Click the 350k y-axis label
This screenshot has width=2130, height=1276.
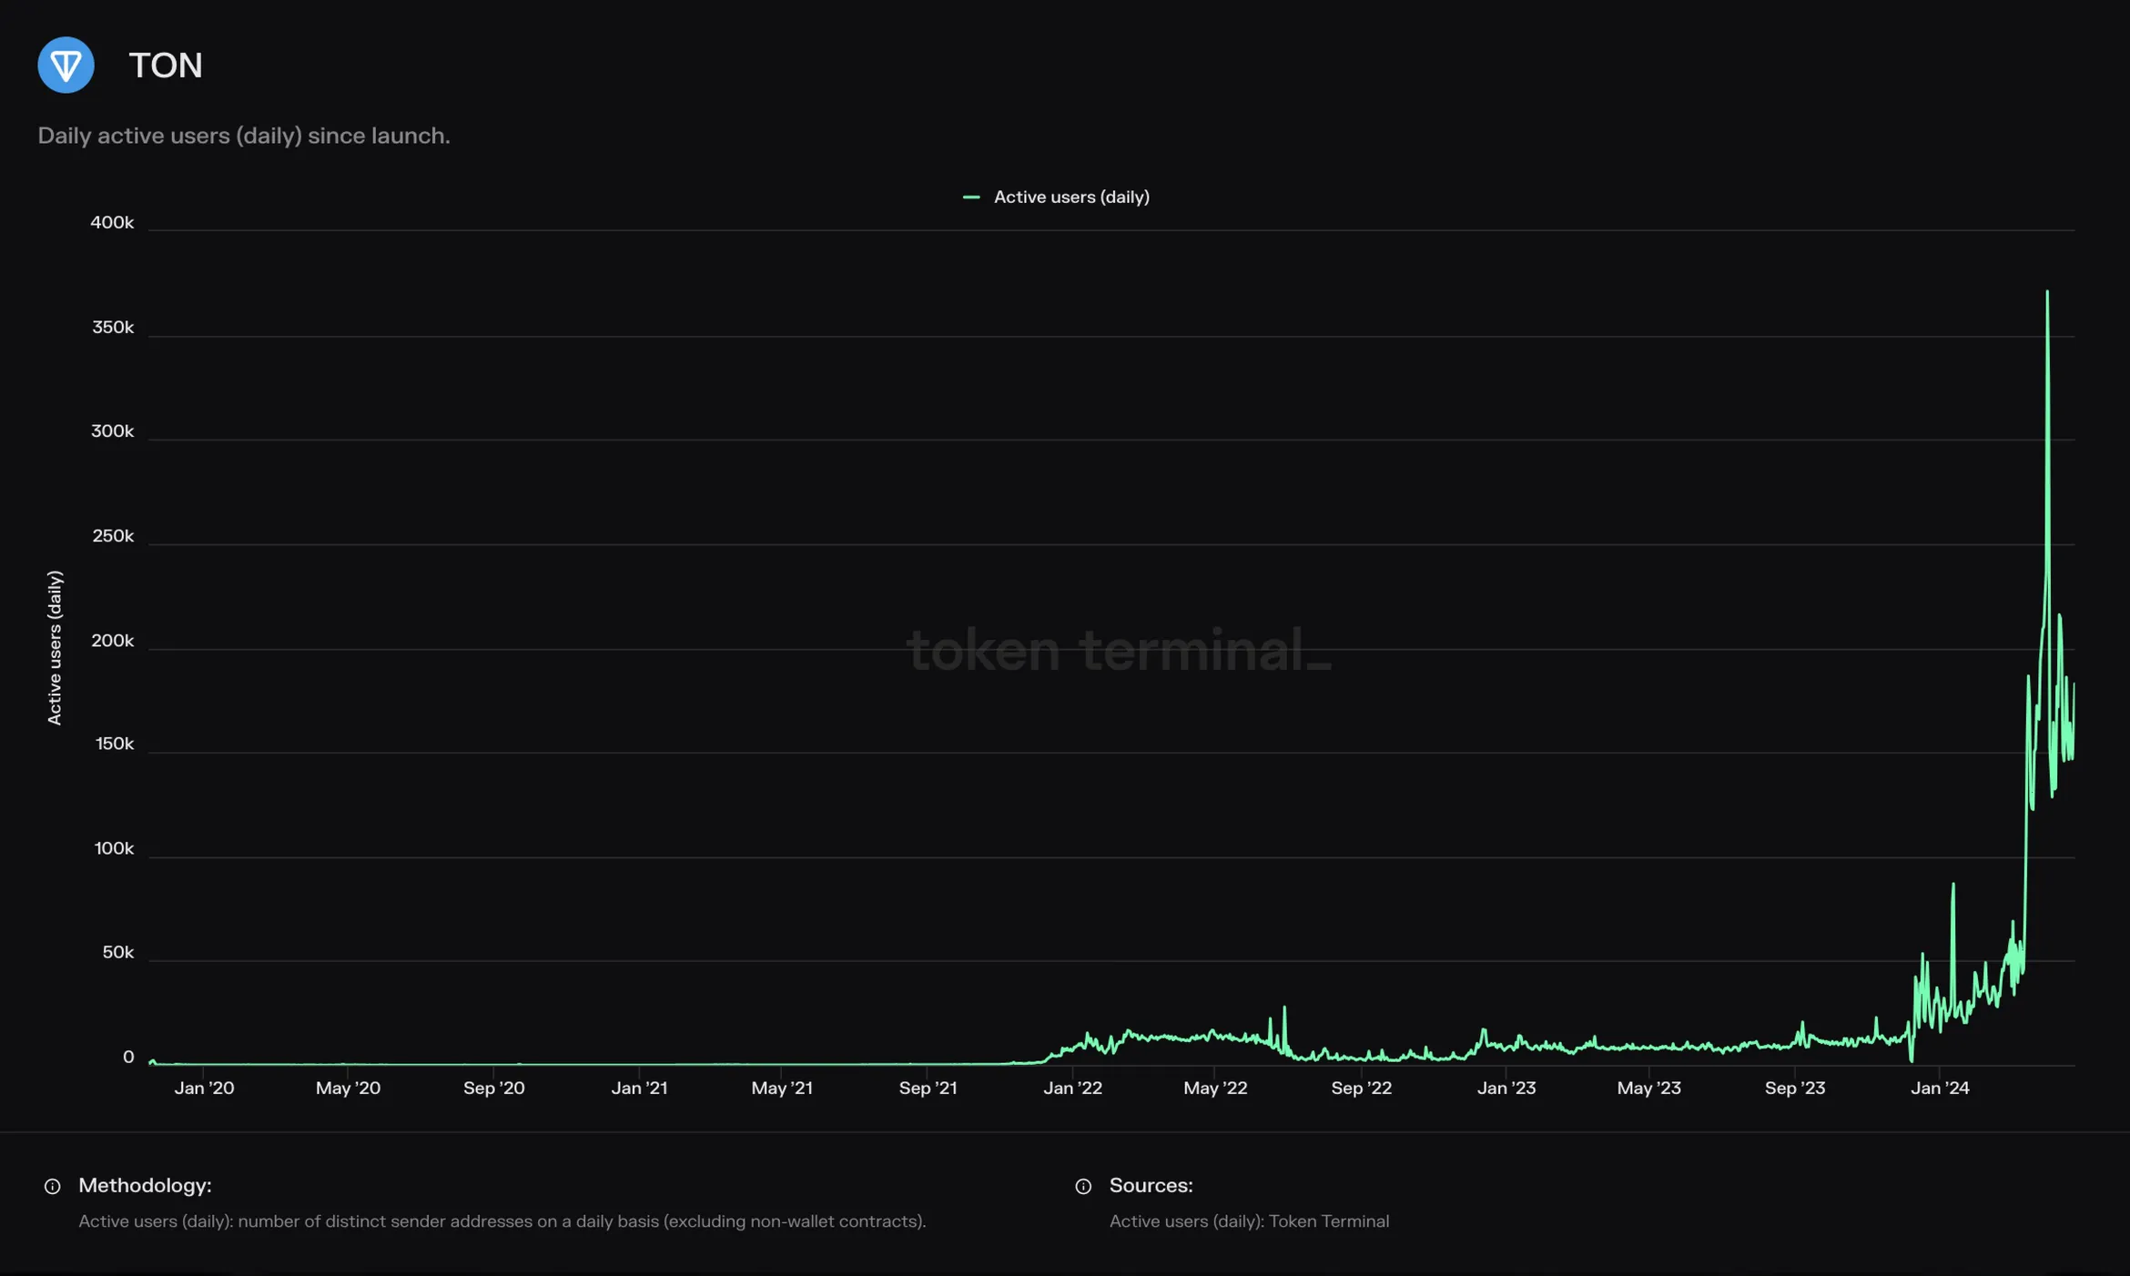[113, 327]
